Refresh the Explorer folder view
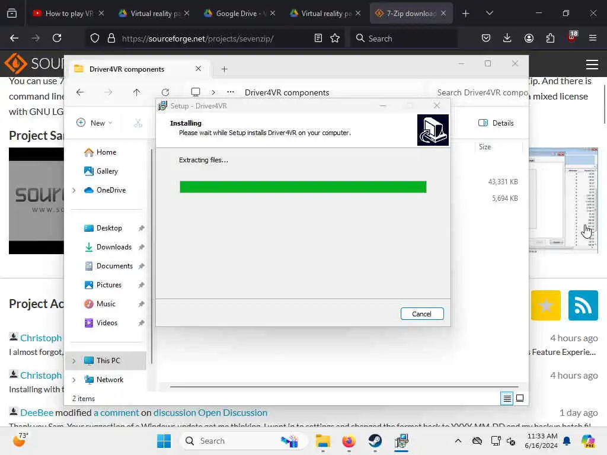Screen dimensions: 607x455 [165, 92]
